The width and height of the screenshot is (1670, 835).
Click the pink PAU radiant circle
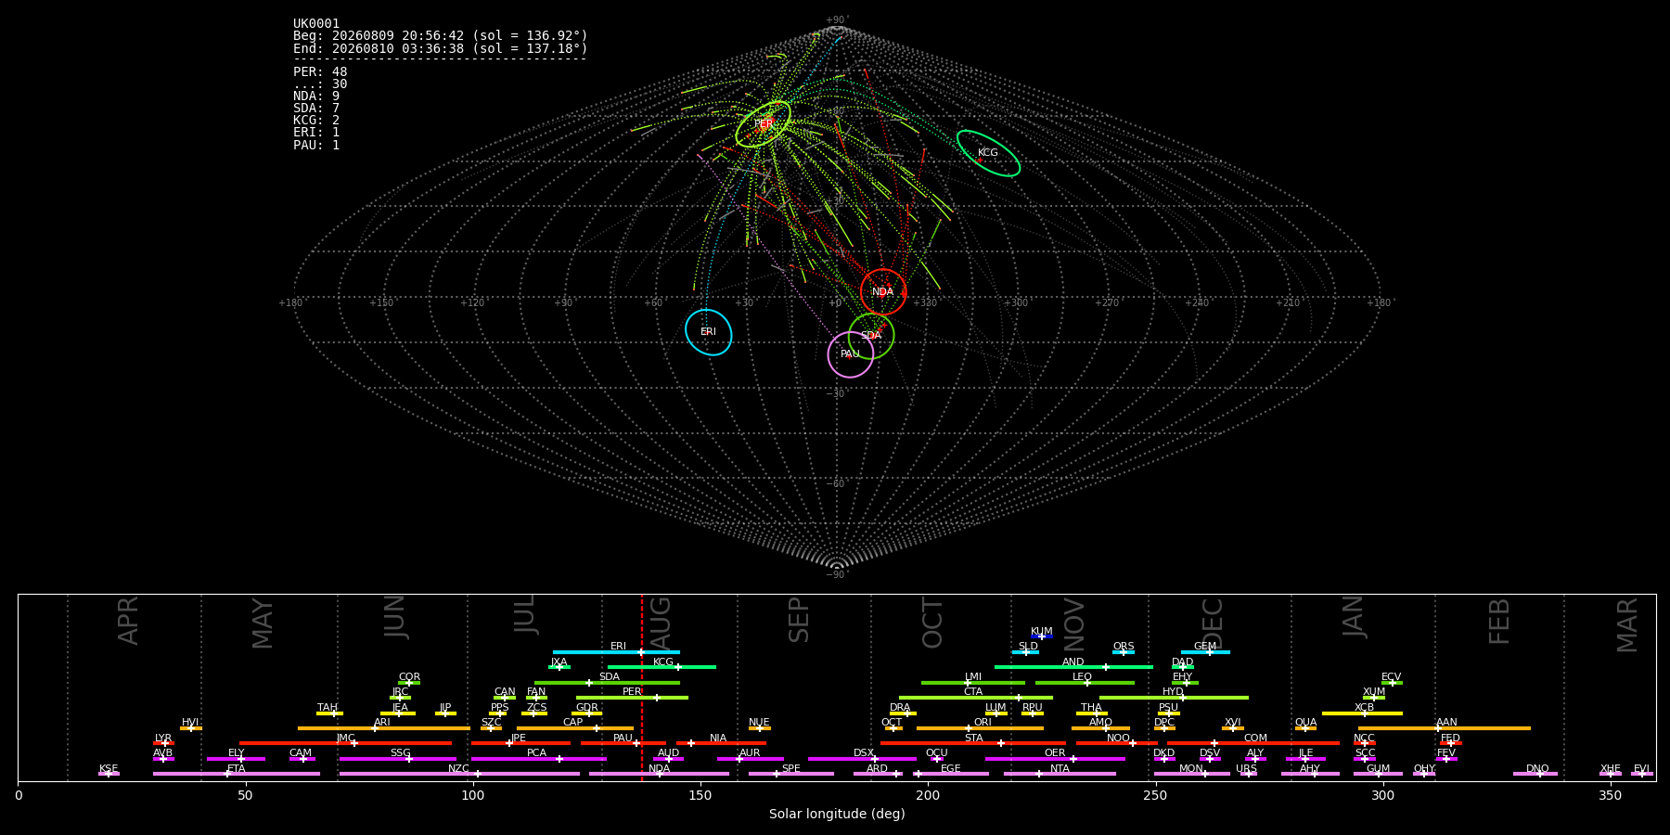851,354
